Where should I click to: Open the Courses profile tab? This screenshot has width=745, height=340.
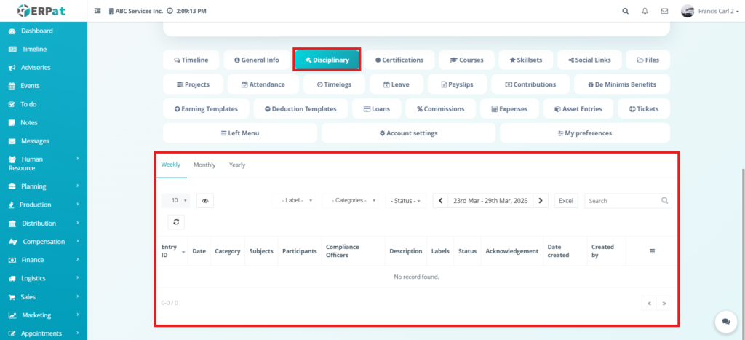point(466,60)
